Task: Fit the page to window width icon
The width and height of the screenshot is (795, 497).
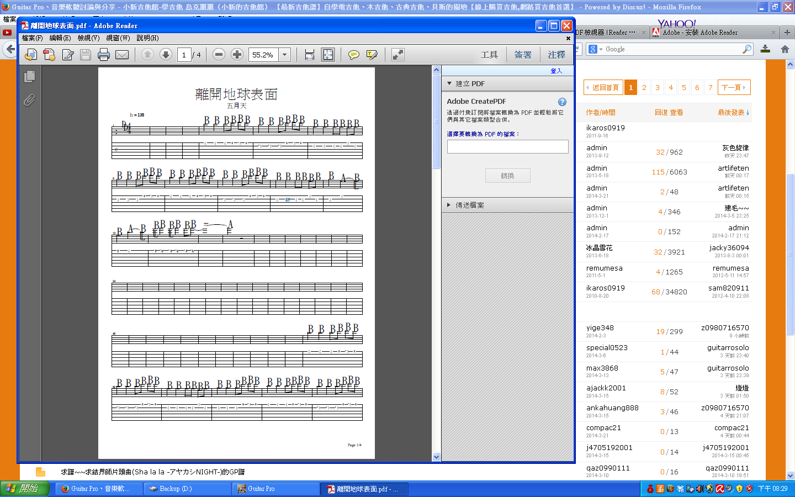Action: [310, 55]
